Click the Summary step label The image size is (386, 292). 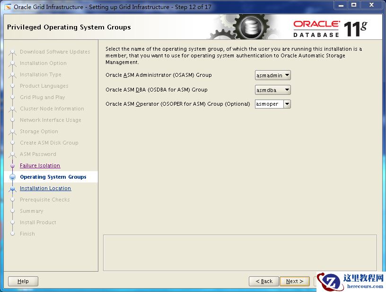pos(32,211)
